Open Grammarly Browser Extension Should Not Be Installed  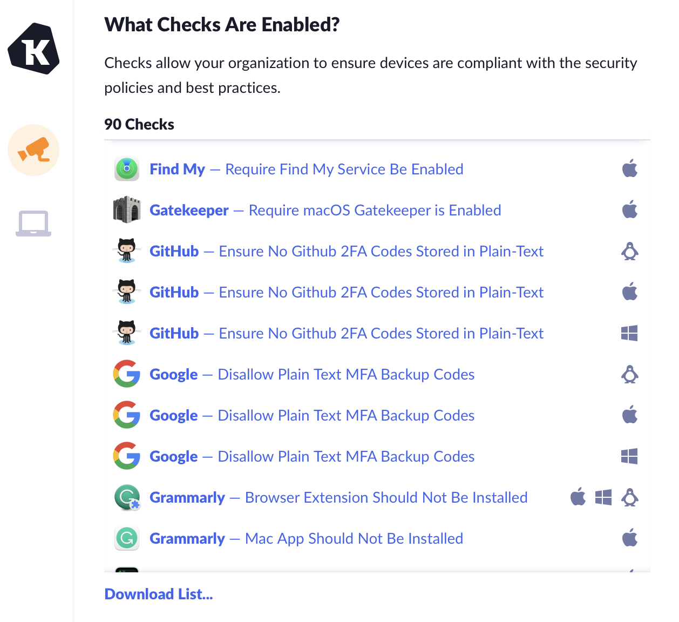338,498
